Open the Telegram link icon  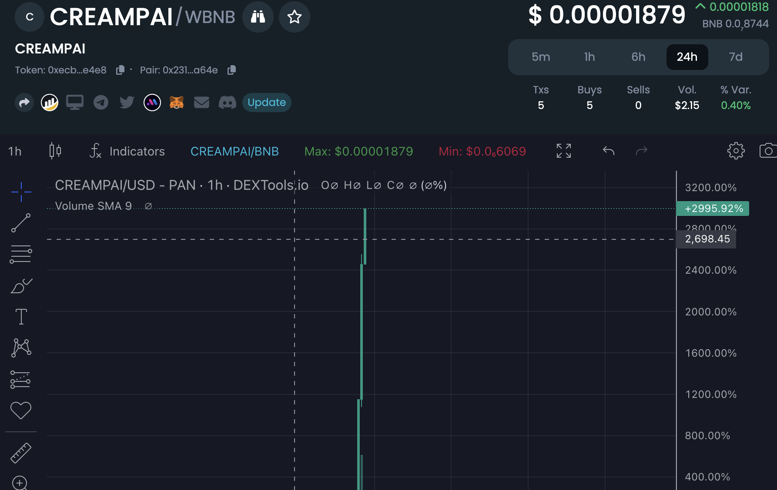coord(101,103)
